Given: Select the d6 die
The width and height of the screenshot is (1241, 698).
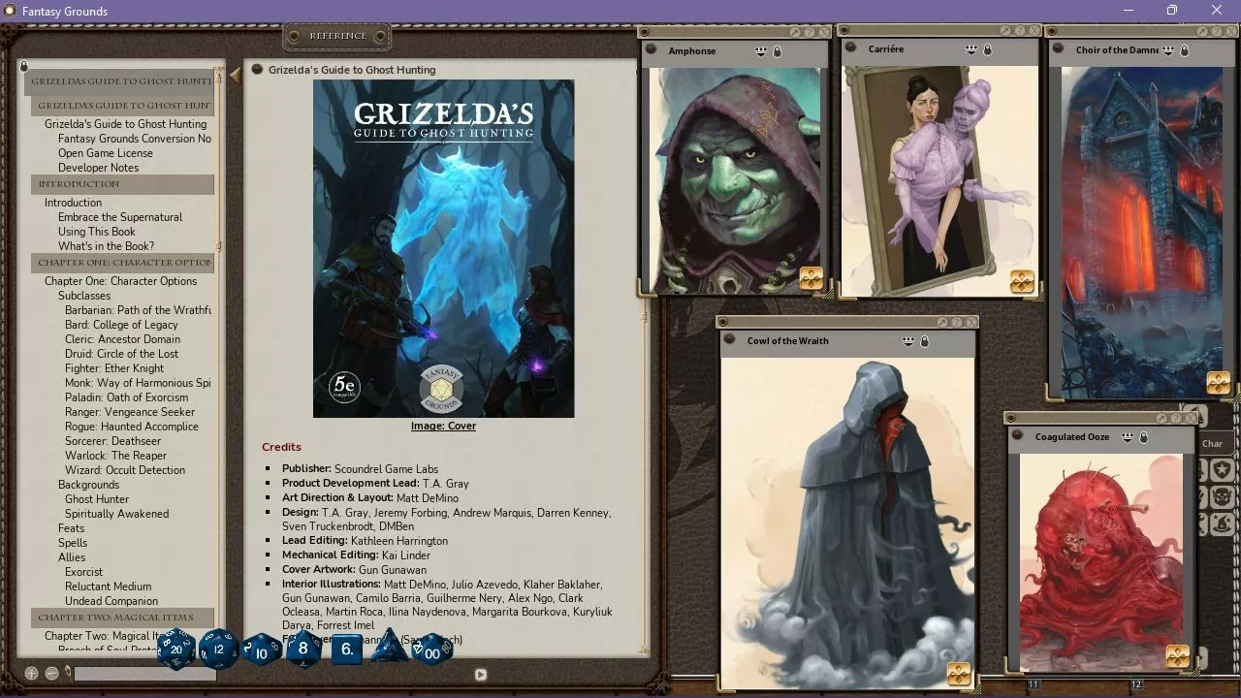Looking at the screenshot, I should tap(347, 649).
